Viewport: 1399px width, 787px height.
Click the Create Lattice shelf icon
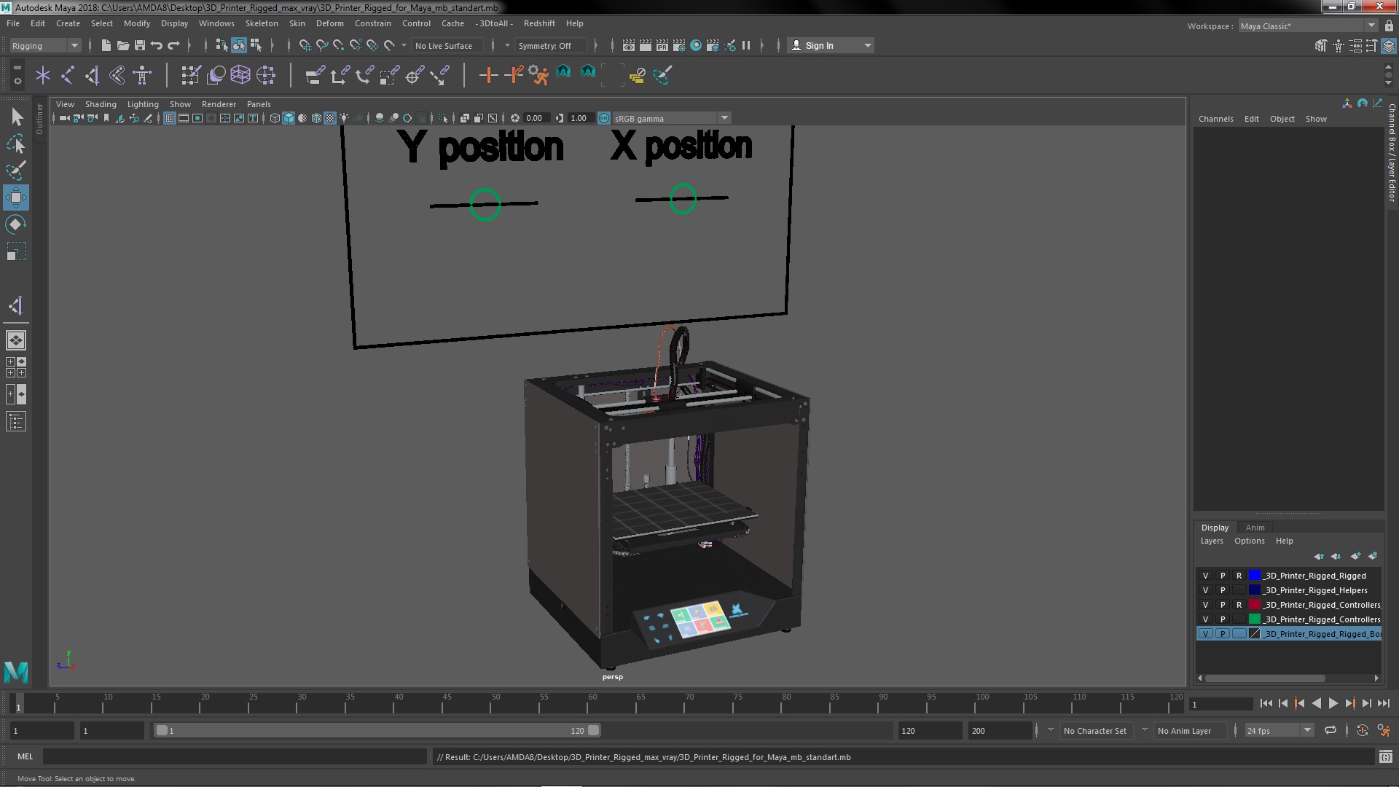240,75
